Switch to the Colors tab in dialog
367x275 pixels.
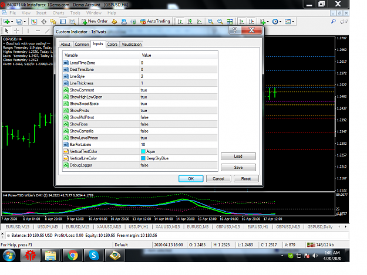(112, 44)
